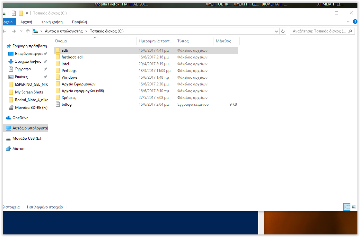Open the recent locations dropdown next to Forward
Image resolution: width=360 pixels, height=237 pixels.
pos(21,31)
